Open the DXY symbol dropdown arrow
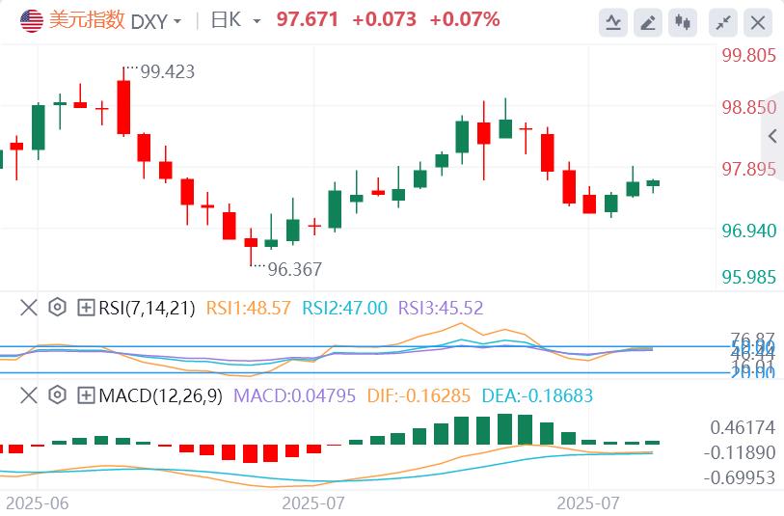 (x=176, y=21)
